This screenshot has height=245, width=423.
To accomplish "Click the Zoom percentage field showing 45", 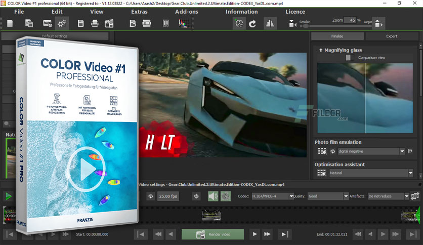I will [x=350, y=20].
